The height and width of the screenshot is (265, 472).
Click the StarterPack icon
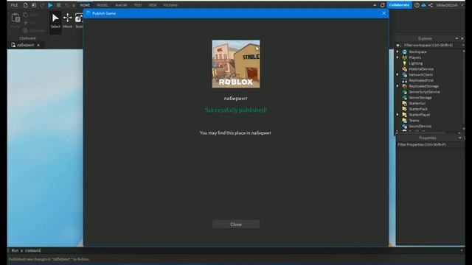(405, 109)
